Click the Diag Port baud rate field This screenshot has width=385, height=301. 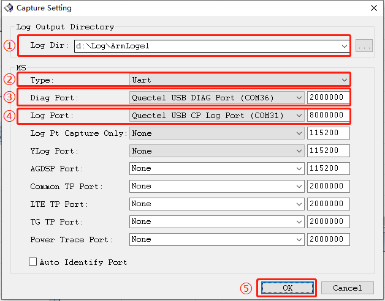[x=328, y=98]
